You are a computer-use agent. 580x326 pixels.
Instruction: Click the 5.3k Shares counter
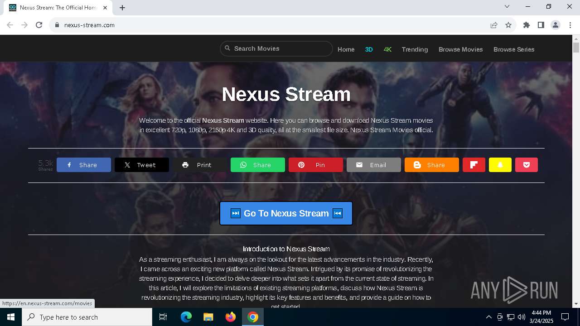[45, 165]
